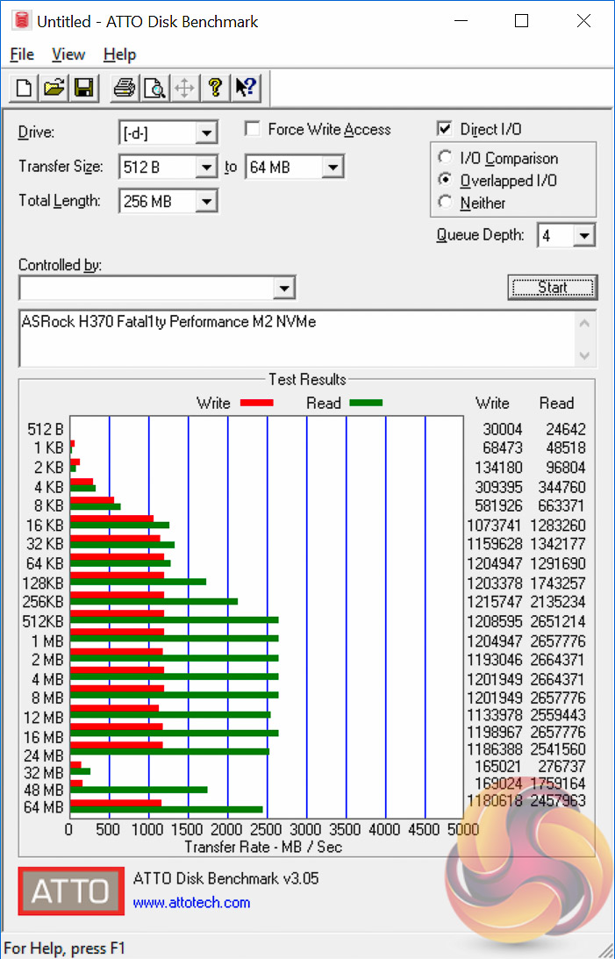The width and height of the screenshot is (615, 959).
Task: Click the For Help, press F1 status text
Action: coord(64,948)
